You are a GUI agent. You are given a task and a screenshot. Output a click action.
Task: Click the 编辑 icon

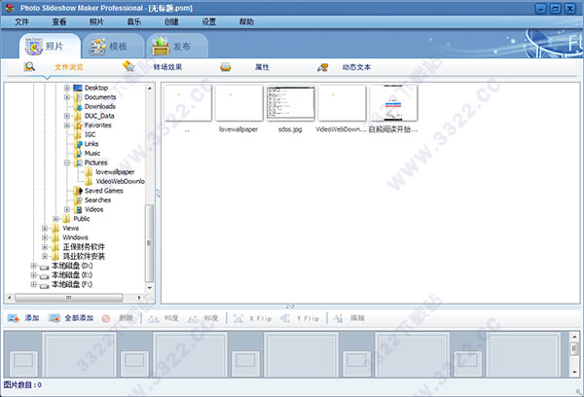click(x=338, y=318)
